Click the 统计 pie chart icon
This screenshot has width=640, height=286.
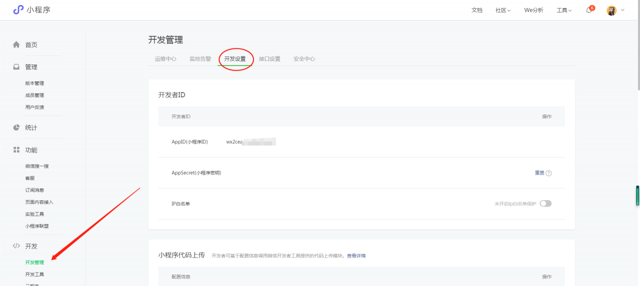coord(16,127)
